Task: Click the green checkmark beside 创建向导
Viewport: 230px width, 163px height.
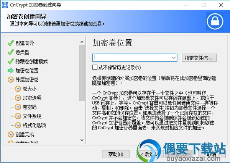Action: coord(11,43)
